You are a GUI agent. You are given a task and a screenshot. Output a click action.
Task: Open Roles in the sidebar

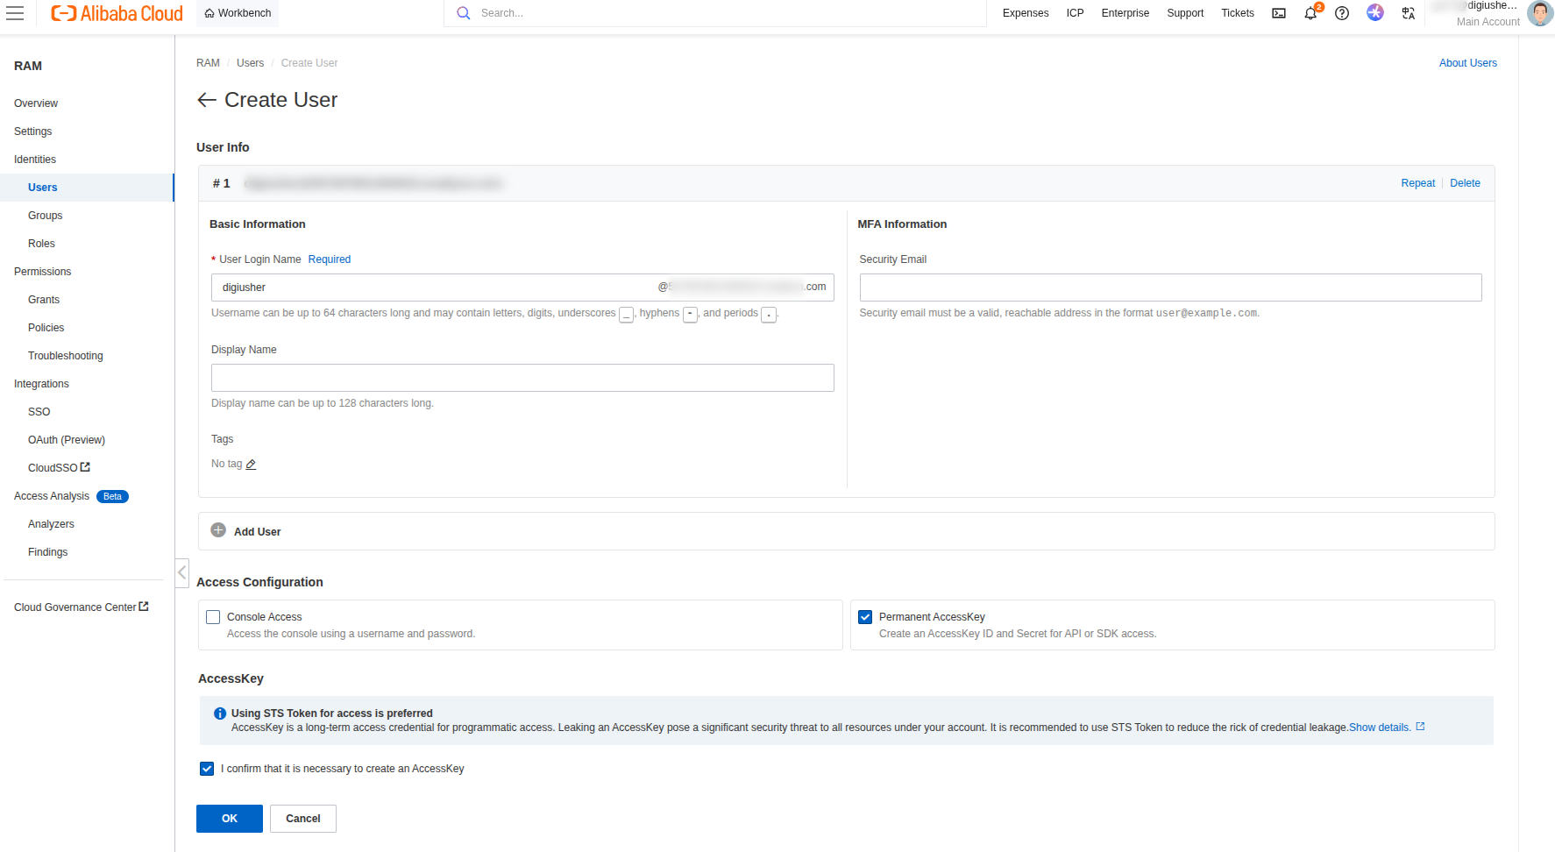point(41,244)
